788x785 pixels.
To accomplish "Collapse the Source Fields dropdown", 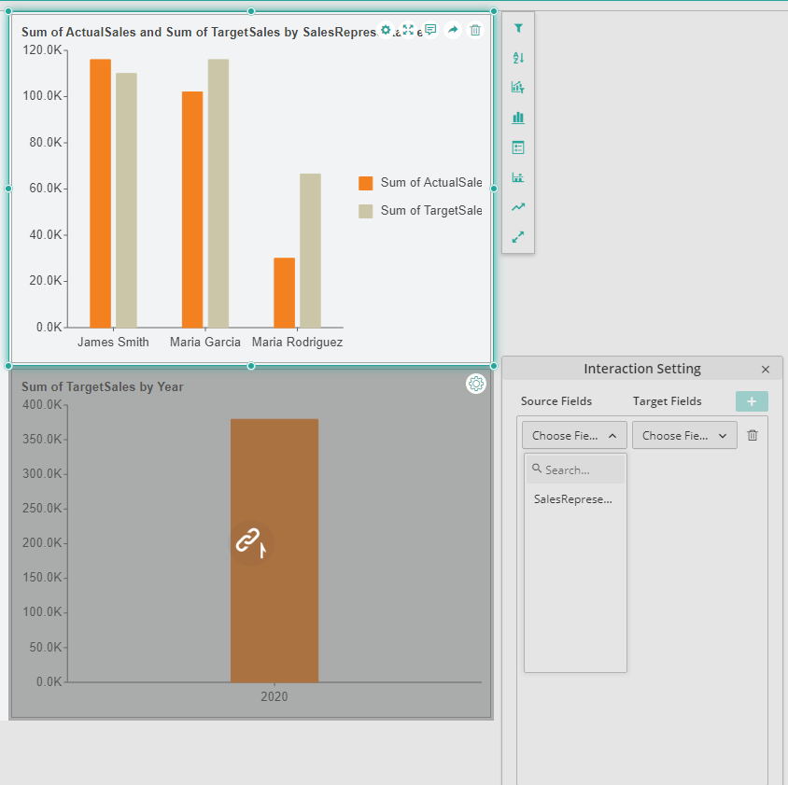I will [x=574, y=435].
